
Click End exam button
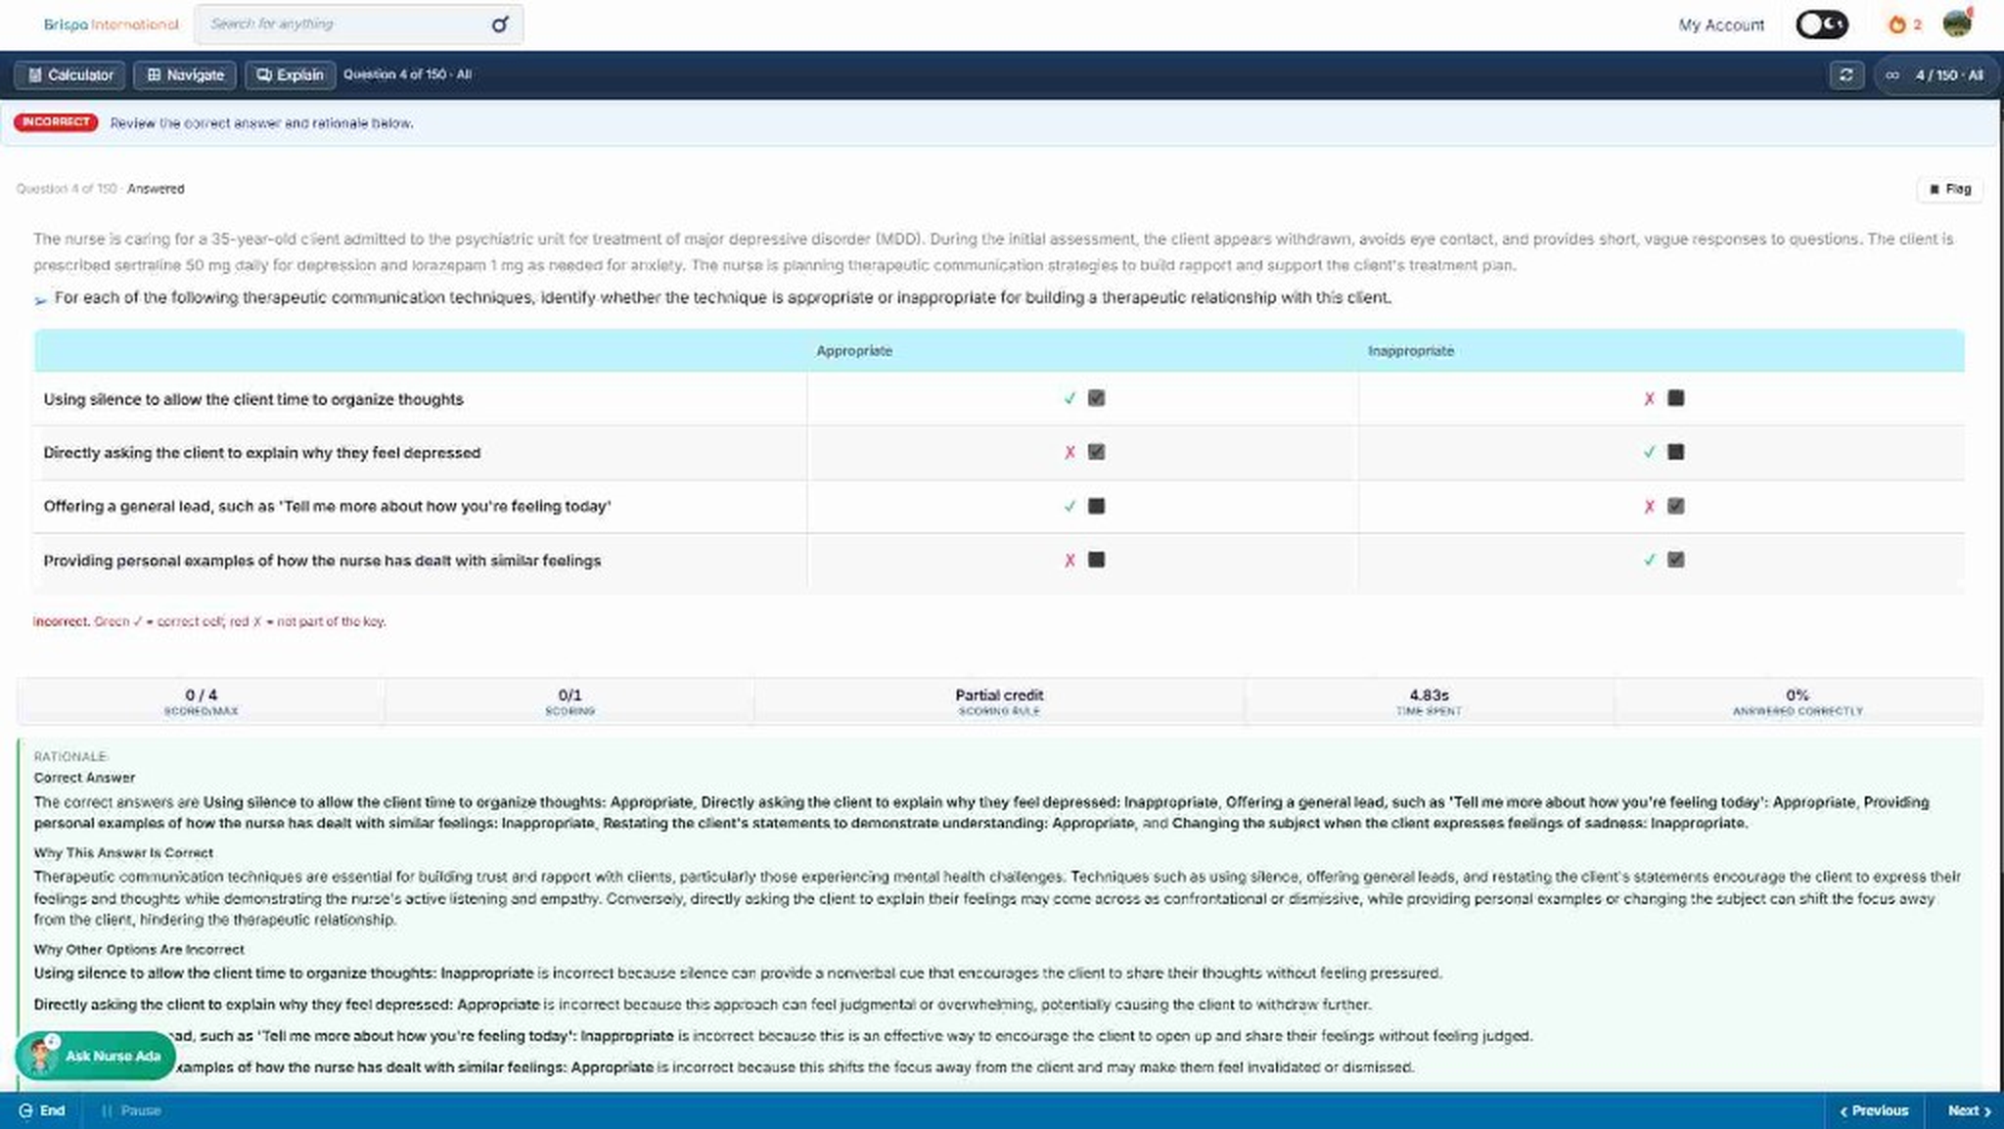tap(42, 1110)
